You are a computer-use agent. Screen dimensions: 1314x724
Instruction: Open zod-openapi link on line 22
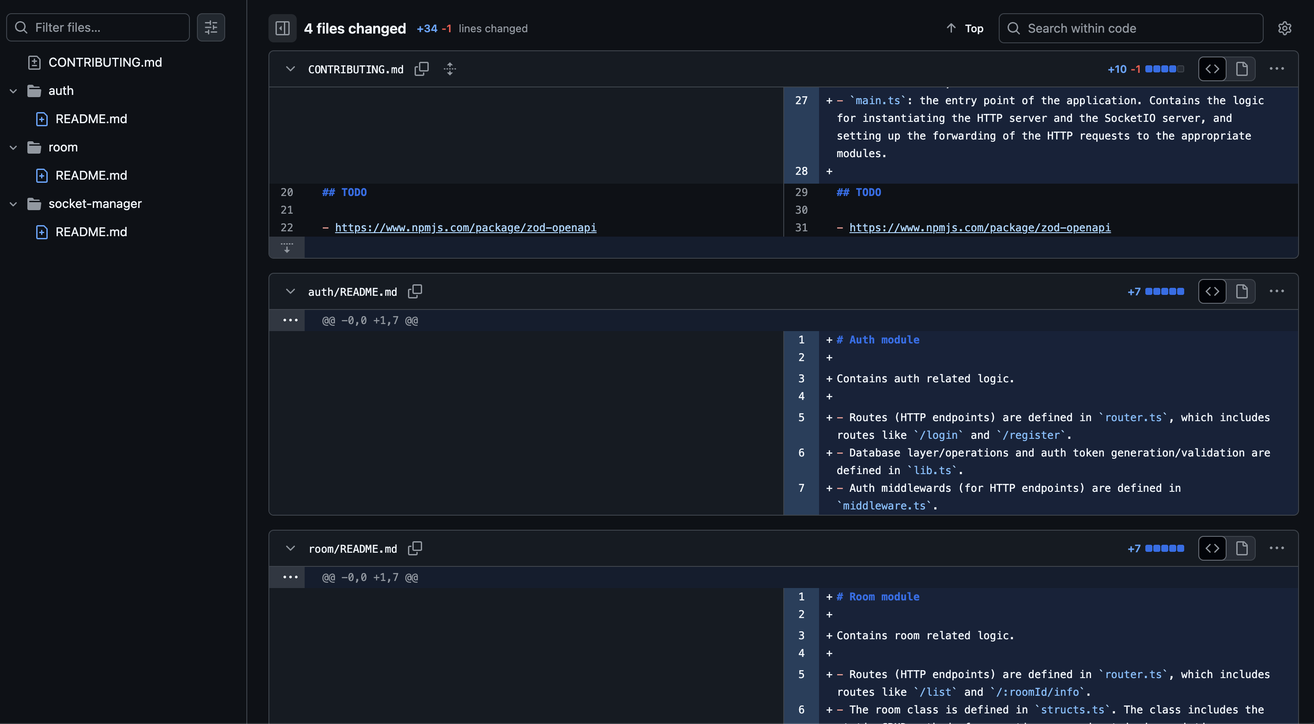pyautogui.click(x=465, y=227)
